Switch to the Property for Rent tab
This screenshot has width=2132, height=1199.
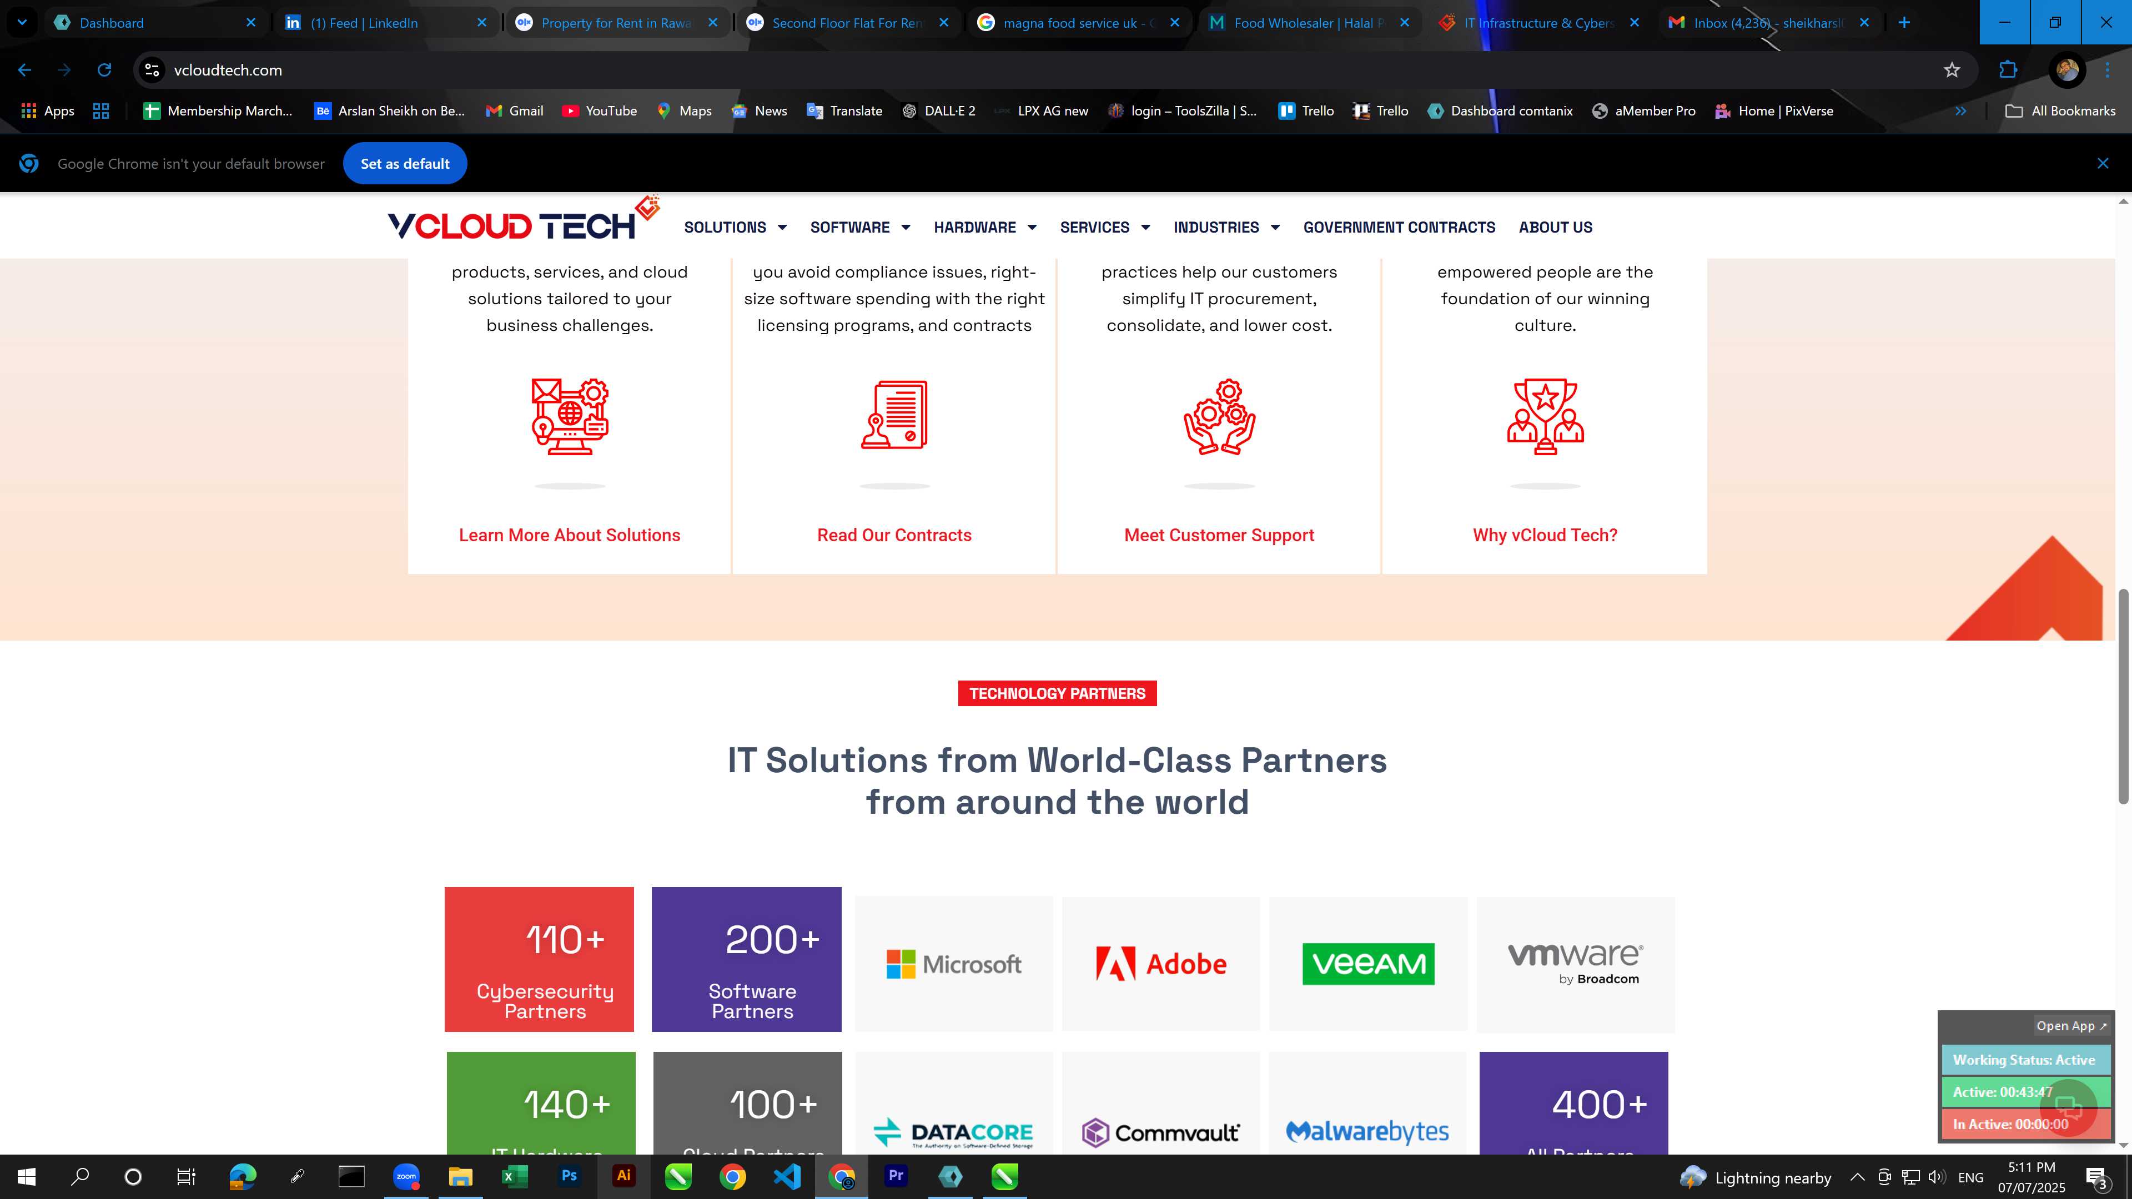pyautogui.click(x=617, y=22)
